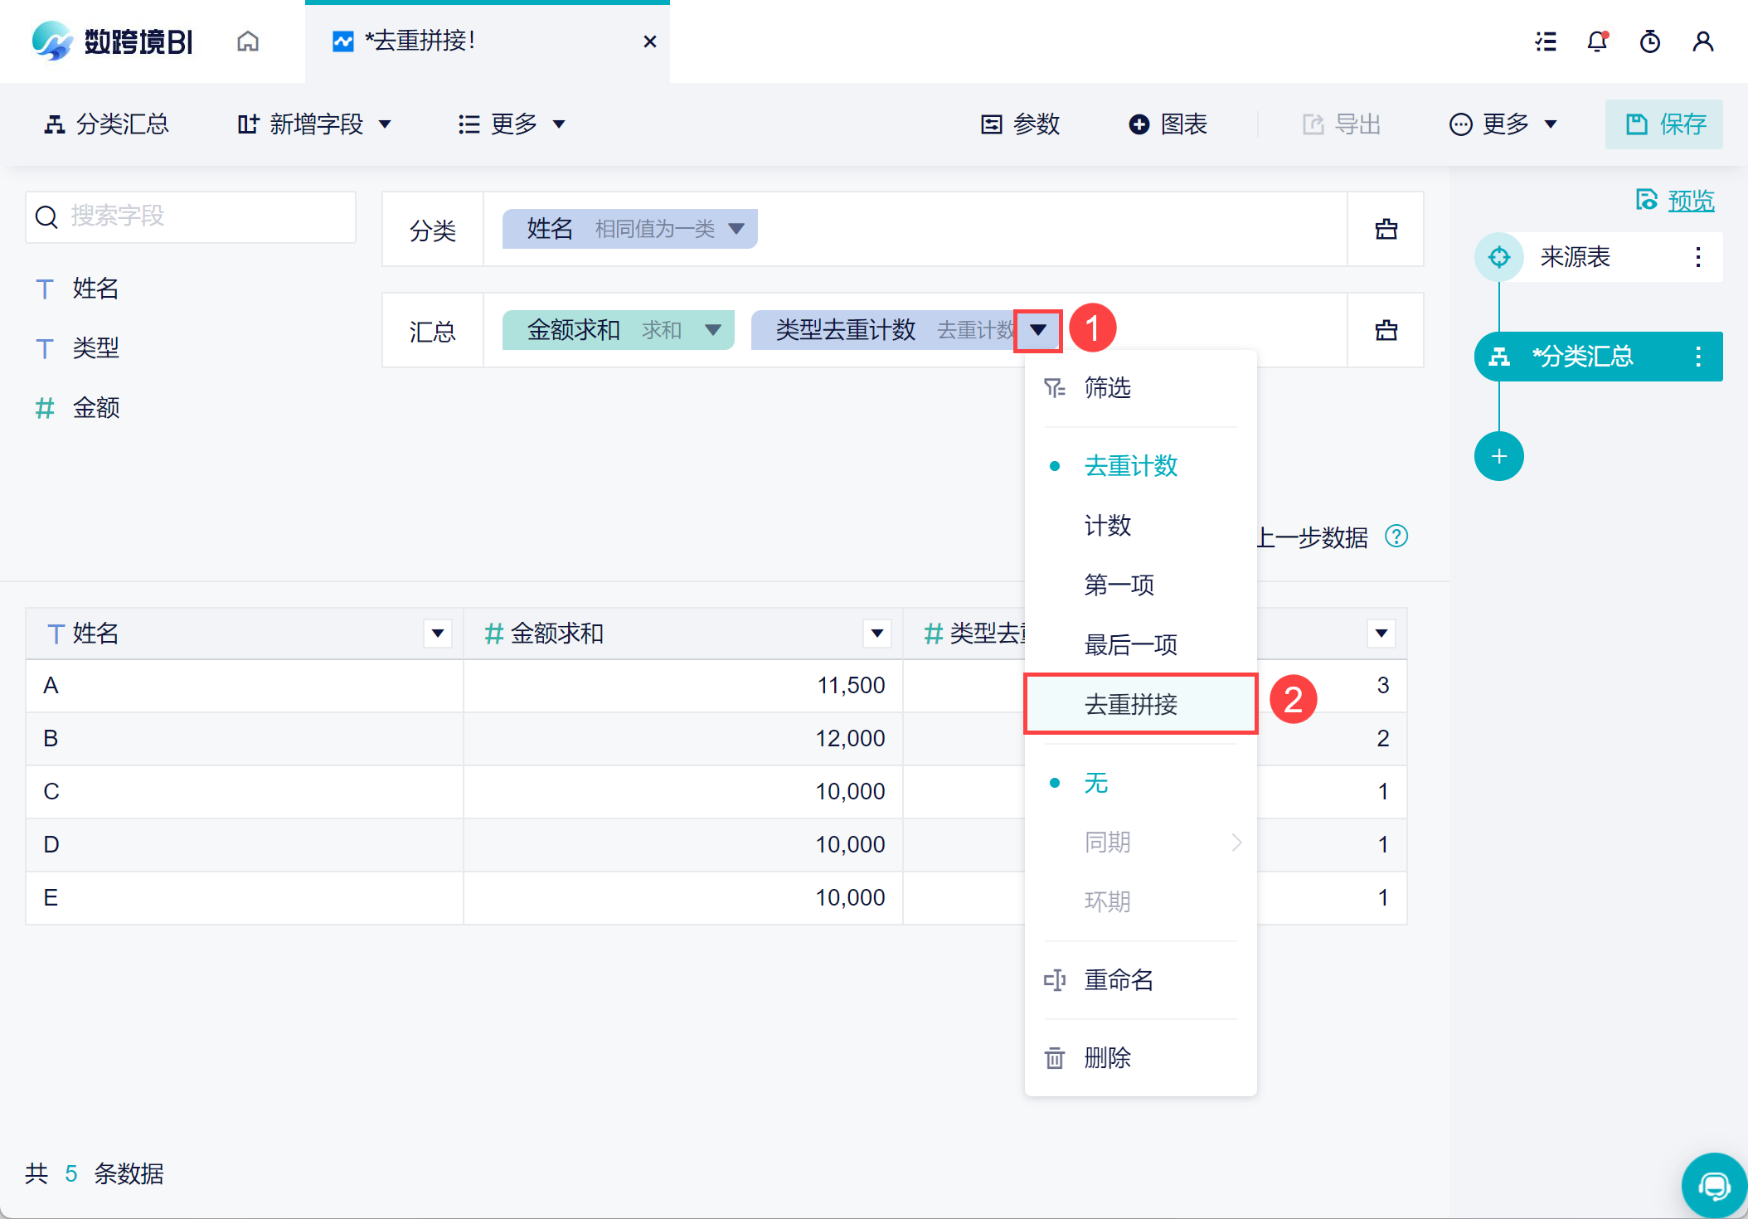Click the 保存 button

tap(1663, 124)
